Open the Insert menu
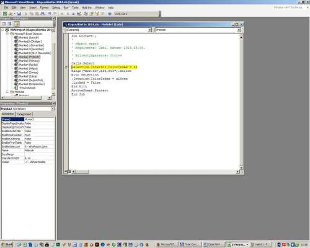This screenshot has height=248, width=310. pyautogui.click(x=33, y=7)
